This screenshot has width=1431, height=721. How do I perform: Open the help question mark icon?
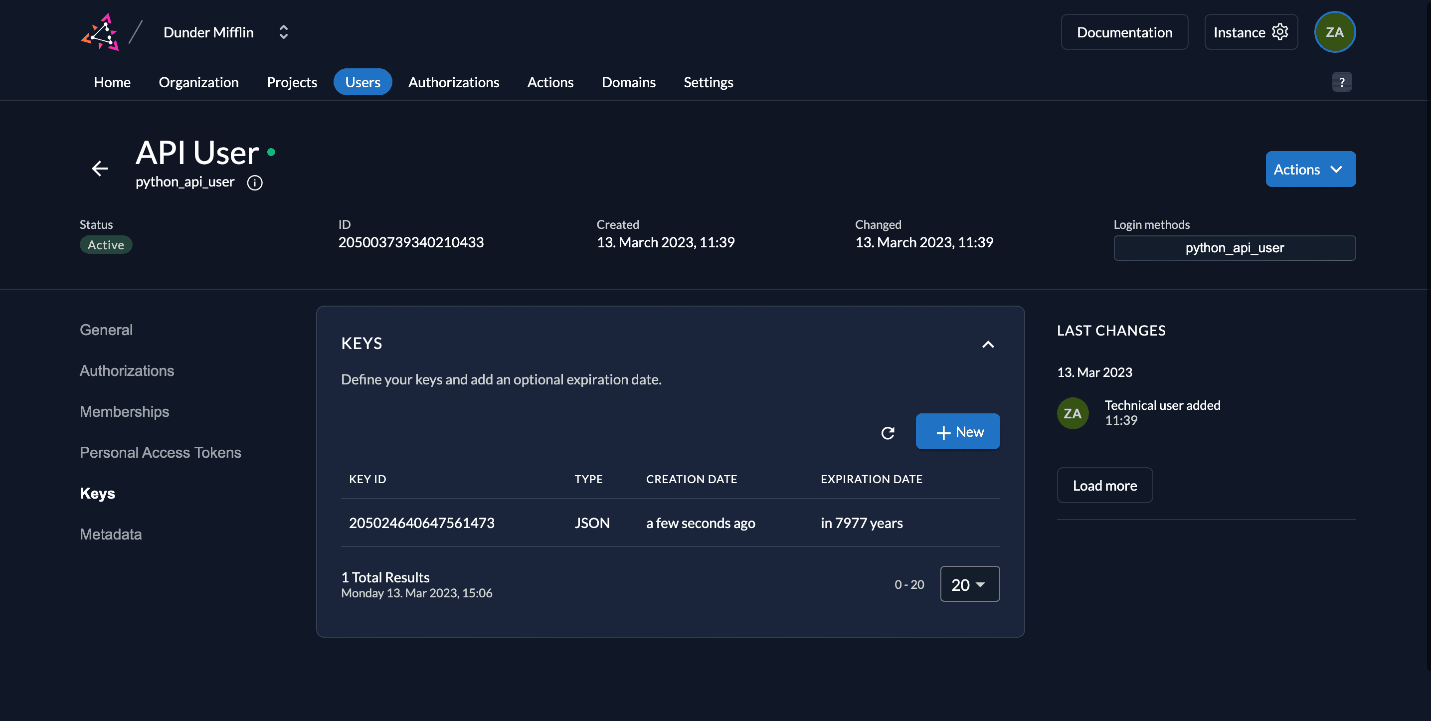[1342, 82]
